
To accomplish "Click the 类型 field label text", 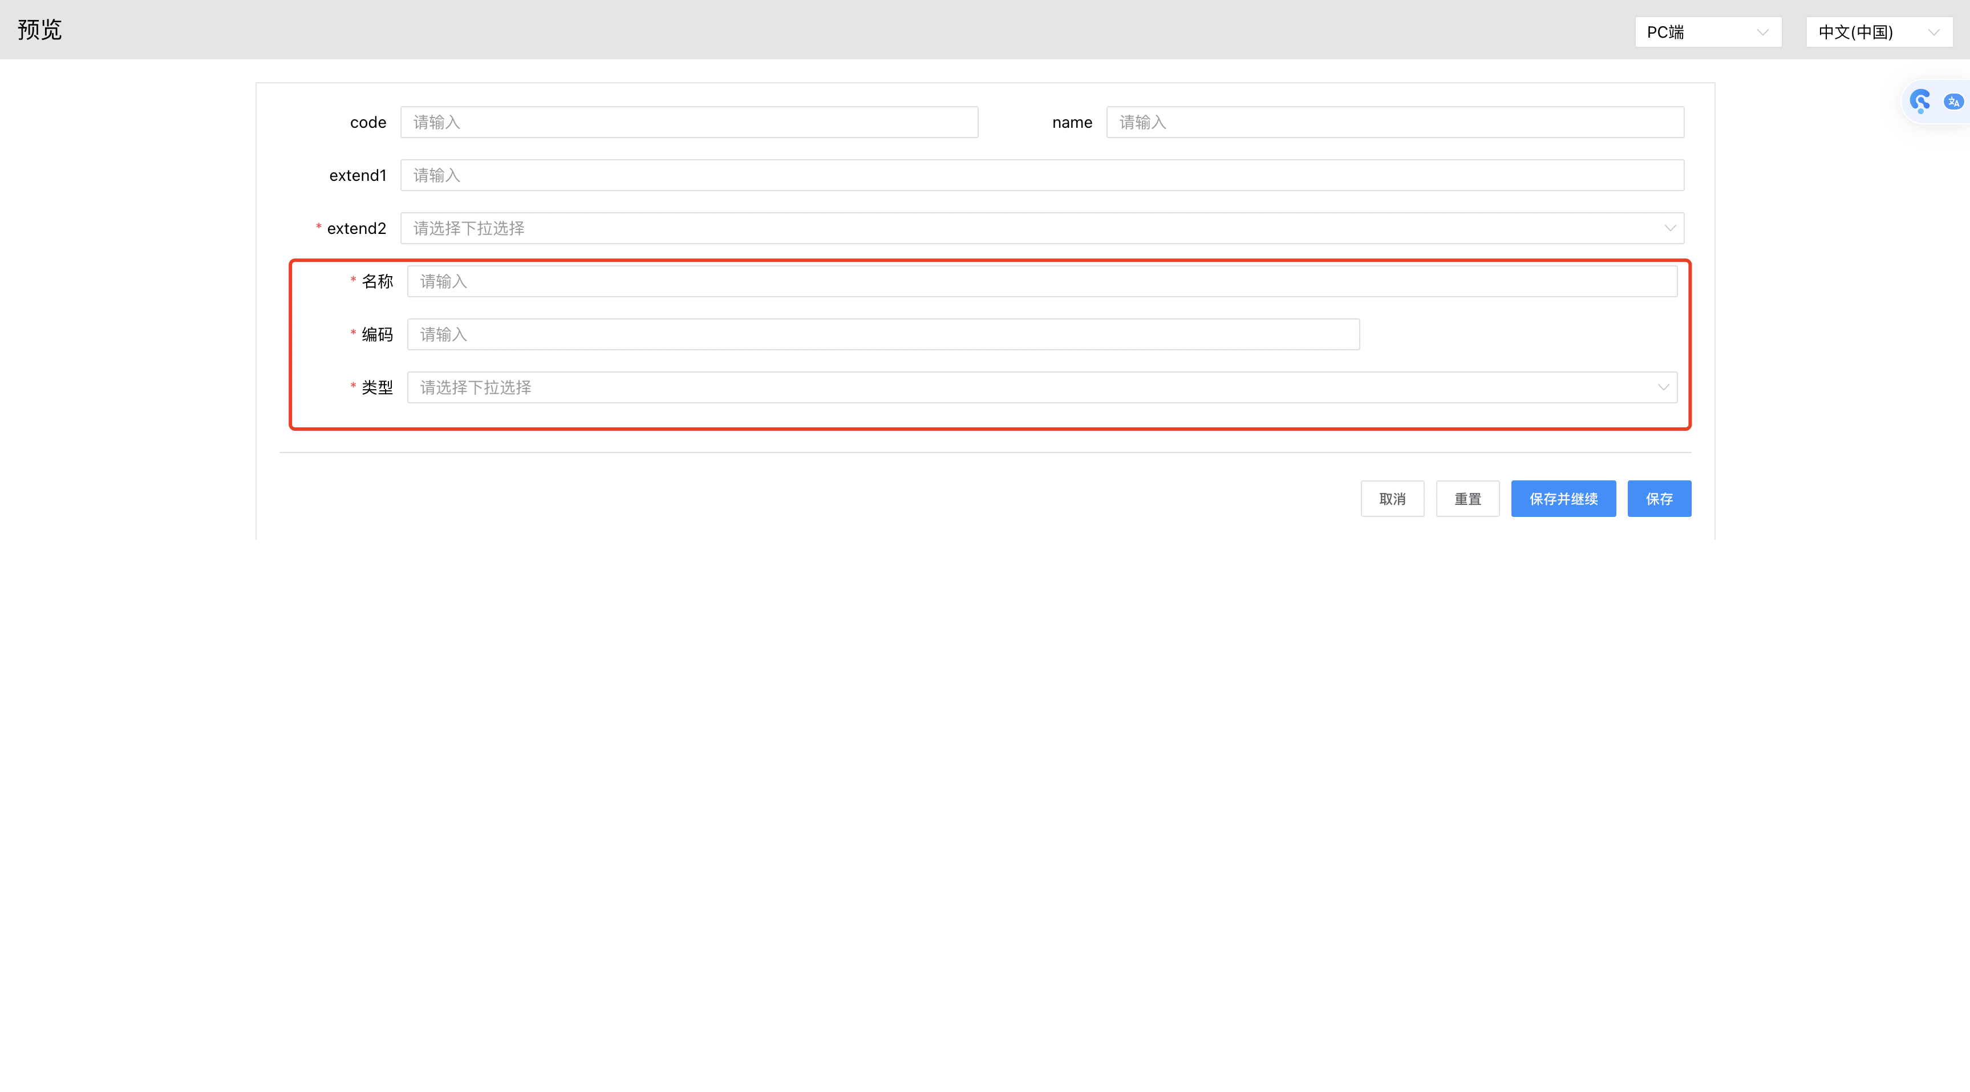I will tap(377, 387).
